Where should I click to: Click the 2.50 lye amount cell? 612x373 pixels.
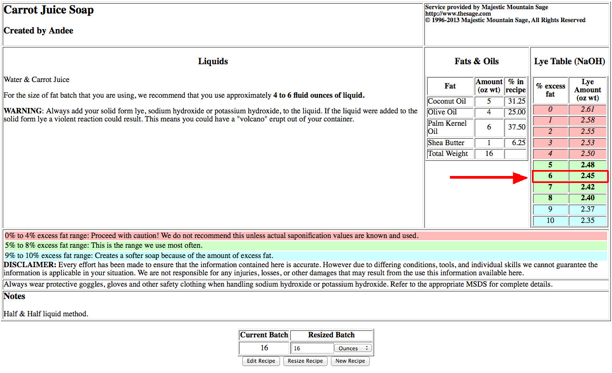coord(588,154)
